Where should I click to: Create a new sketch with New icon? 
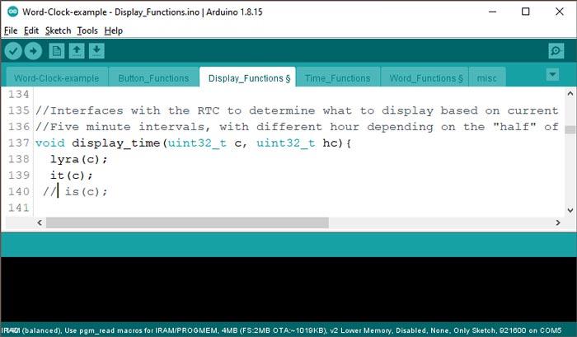click(57, 51)
